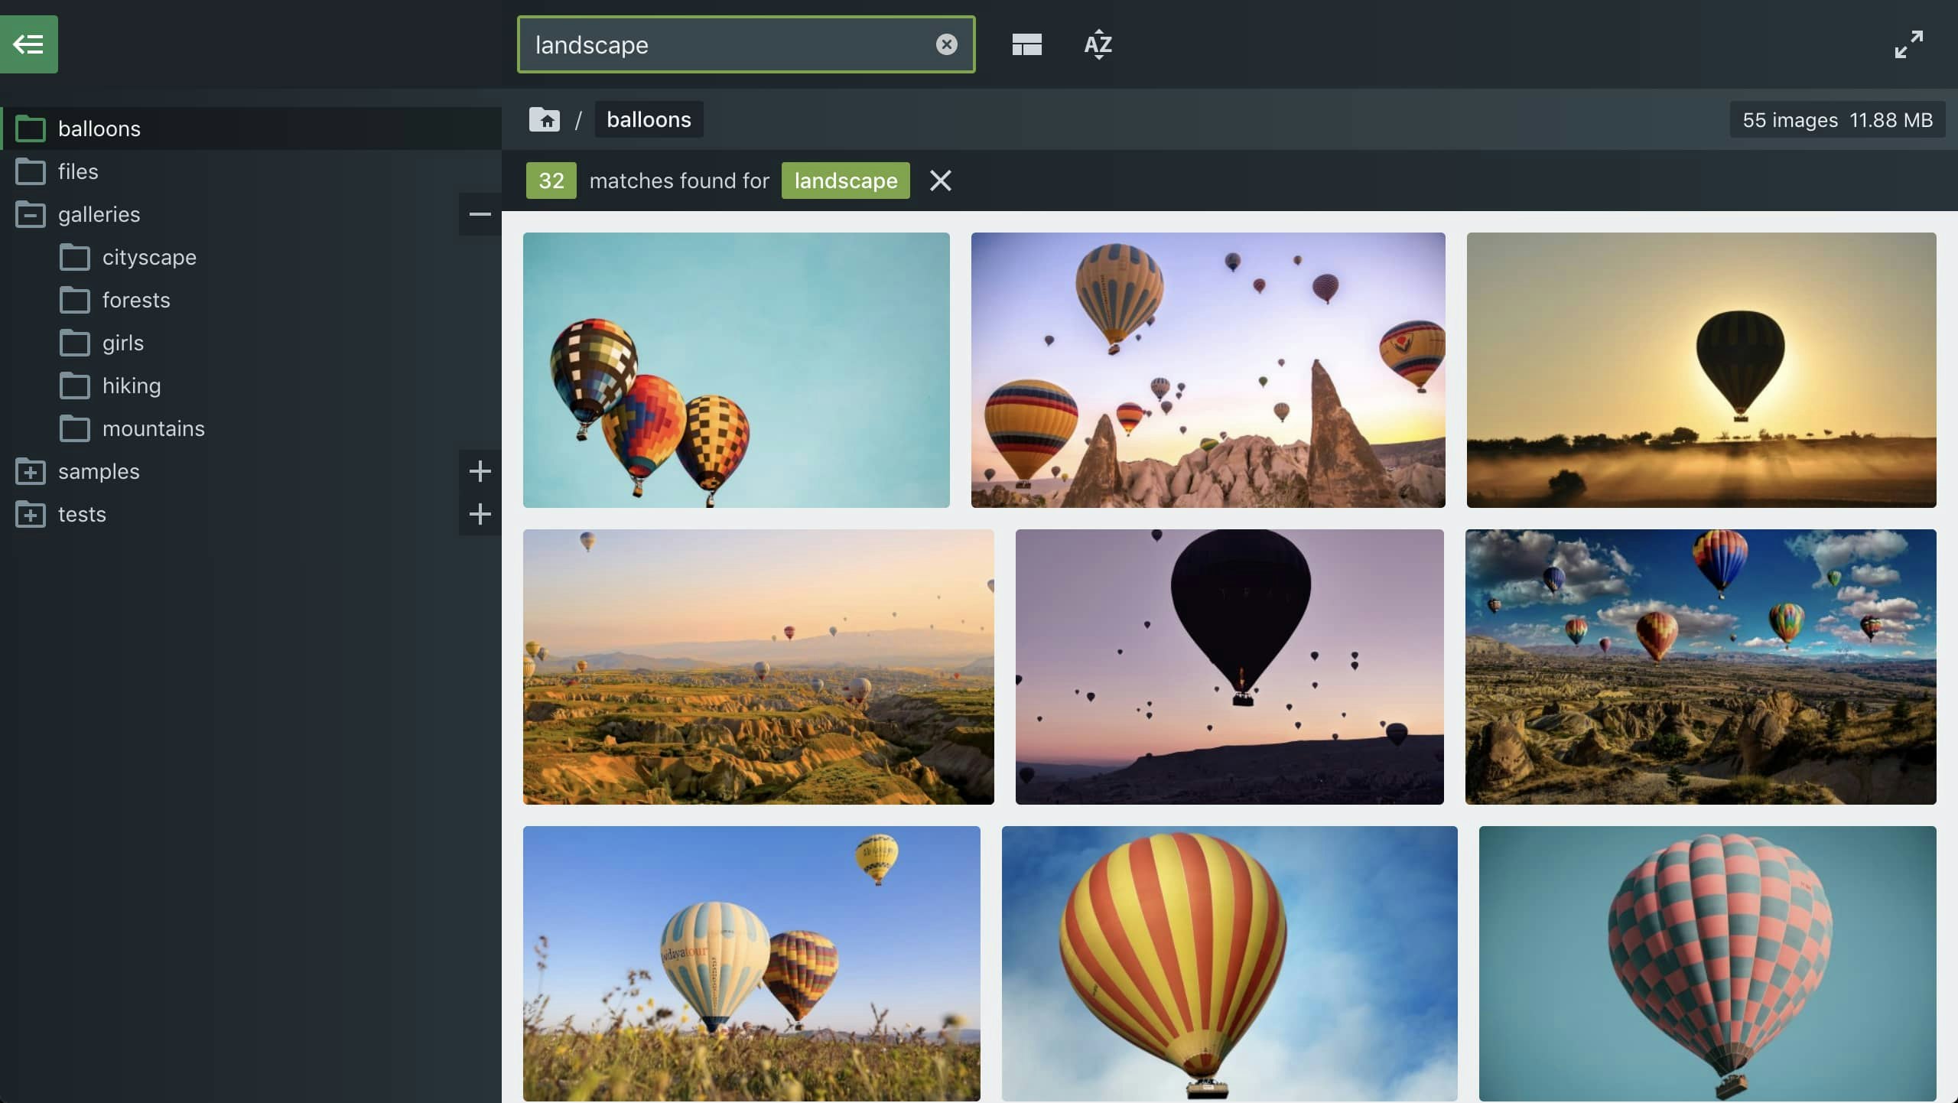Expand the samples folder
Image resolution: width=1958 pixels, height=1103 pixels.
(x=31, y=471)
